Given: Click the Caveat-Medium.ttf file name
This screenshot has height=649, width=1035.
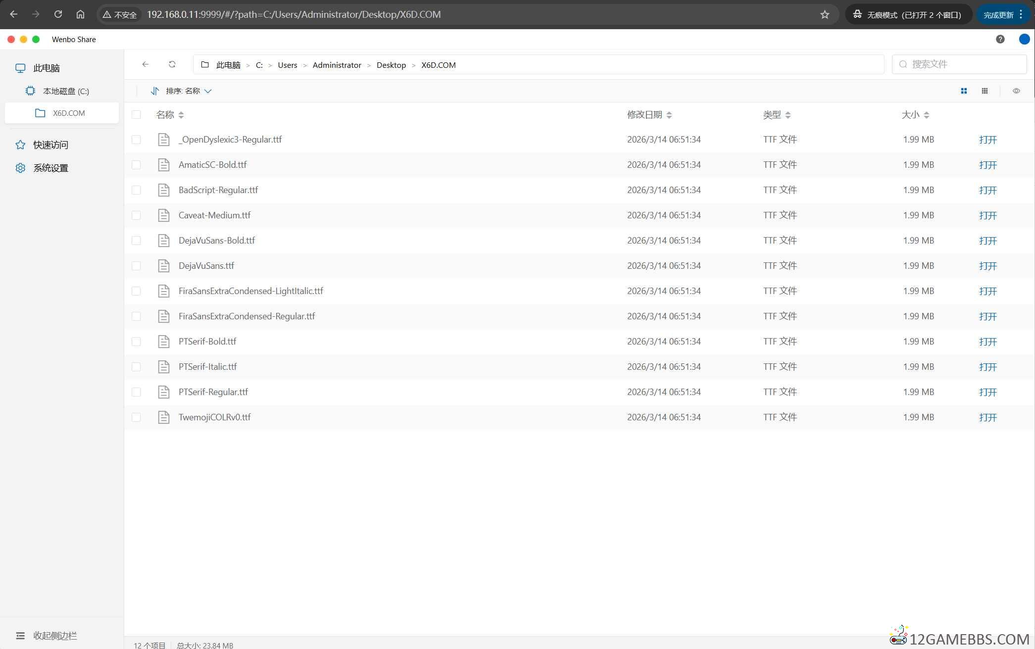Looking at the screenshot, I should pos(214,215).
